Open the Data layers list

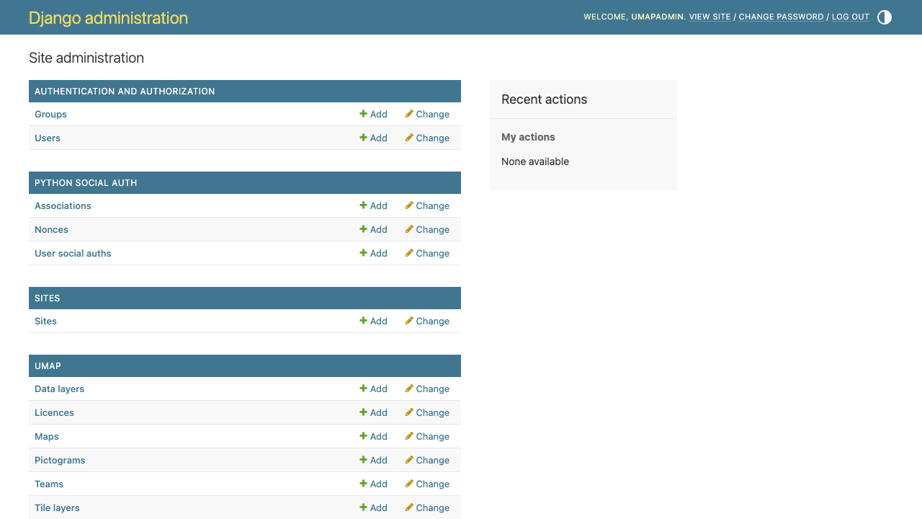coord(59,389)
